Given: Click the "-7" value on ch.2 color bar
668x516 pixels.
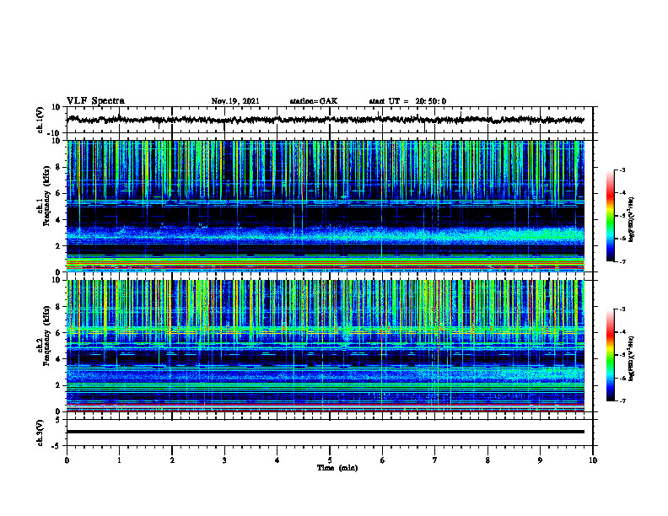Looking at the screenshot, I should click(622, 401).
